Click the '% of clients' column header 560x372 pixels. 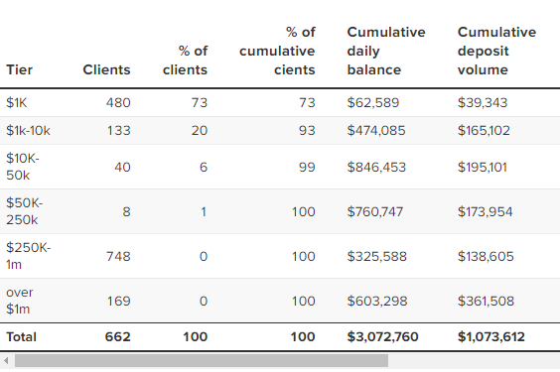coord(185,61)
